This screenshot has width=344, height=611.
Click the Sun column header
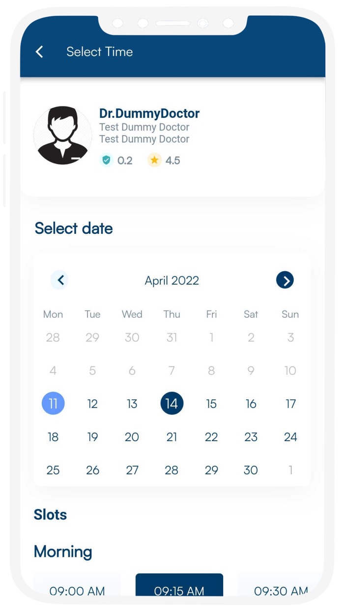290,314
